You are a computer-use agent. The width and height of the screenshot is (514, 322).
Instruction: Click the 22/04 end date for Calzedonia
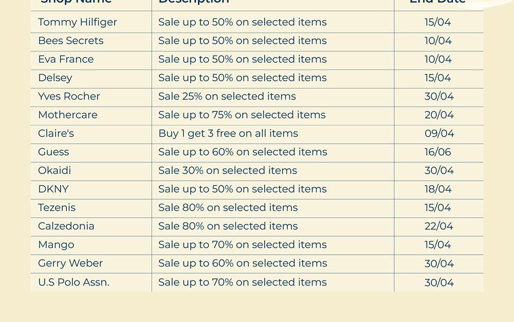(x=439, y=226)
